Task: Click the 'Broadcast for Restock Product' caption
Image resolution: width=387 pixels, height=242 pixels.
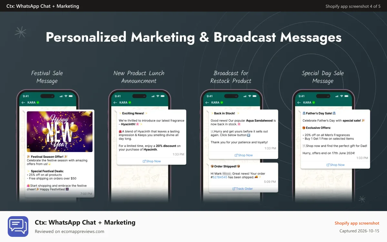Action: (231, 77)
